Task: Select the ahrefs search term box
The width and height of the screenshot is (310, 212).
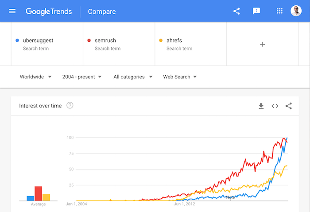Action: click(x=191, y=44)
